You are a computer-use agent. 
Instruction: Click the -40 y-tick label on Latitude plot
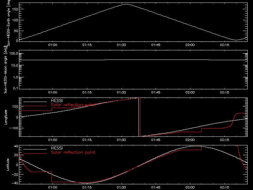click(x=15, y=183)
